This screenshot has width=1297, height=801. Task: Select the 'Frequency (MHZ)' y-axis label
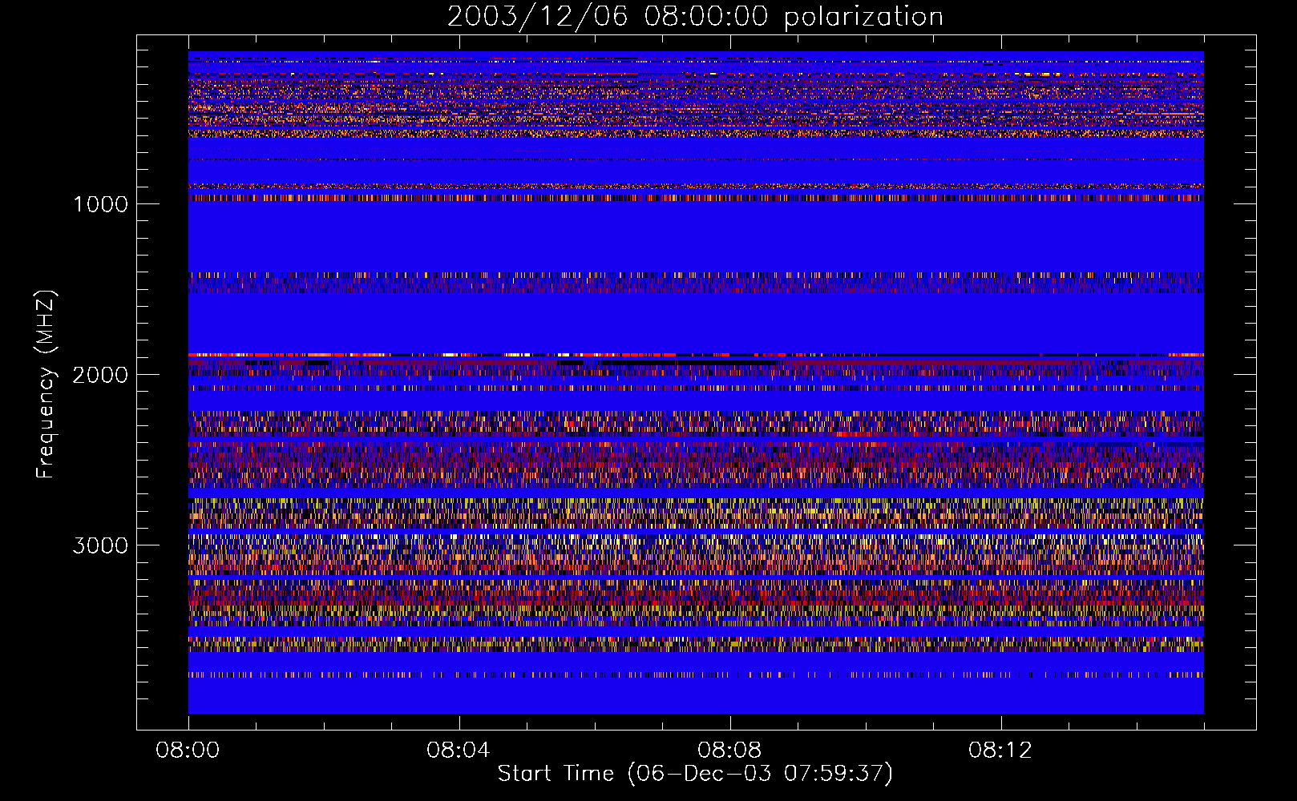45,384
